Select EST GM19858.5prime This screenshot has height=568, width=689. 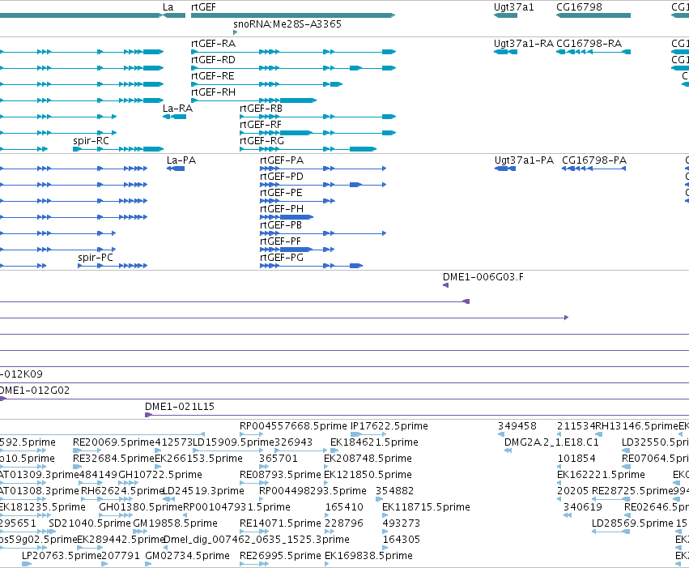point(176,524)
